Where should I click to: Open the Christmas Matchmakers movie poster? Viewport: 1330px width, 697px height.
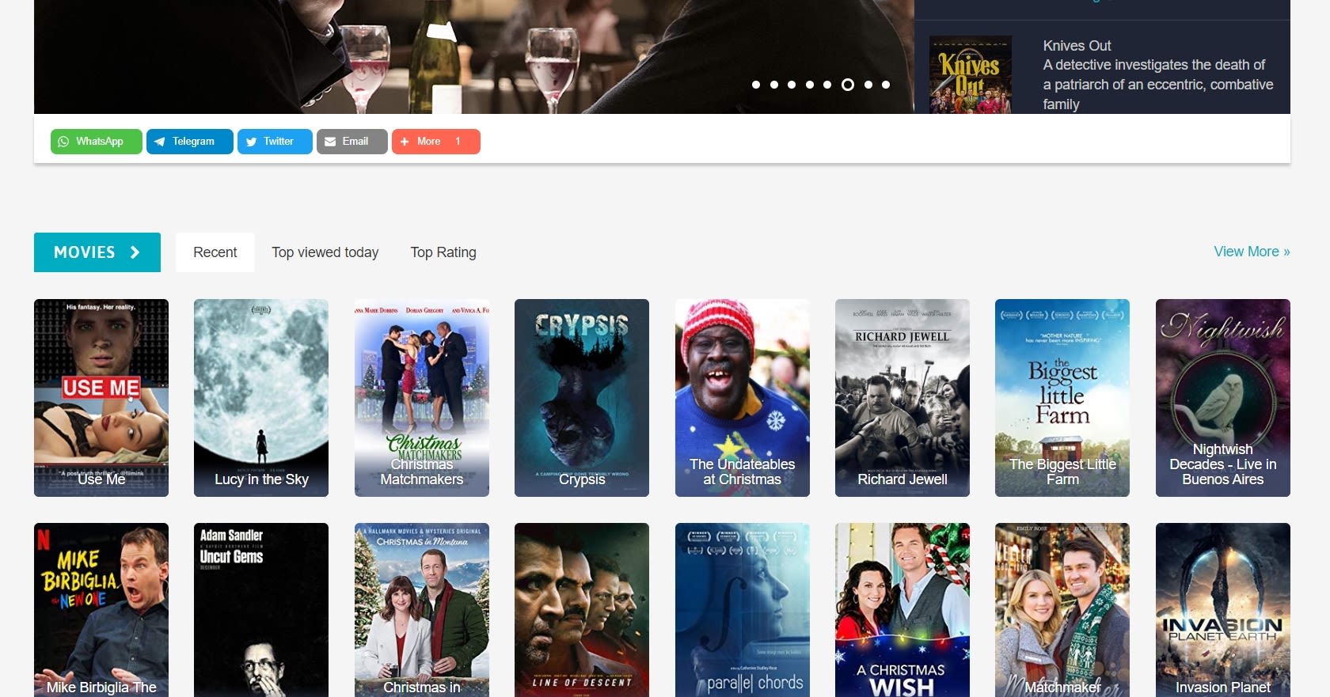[422, 398]
